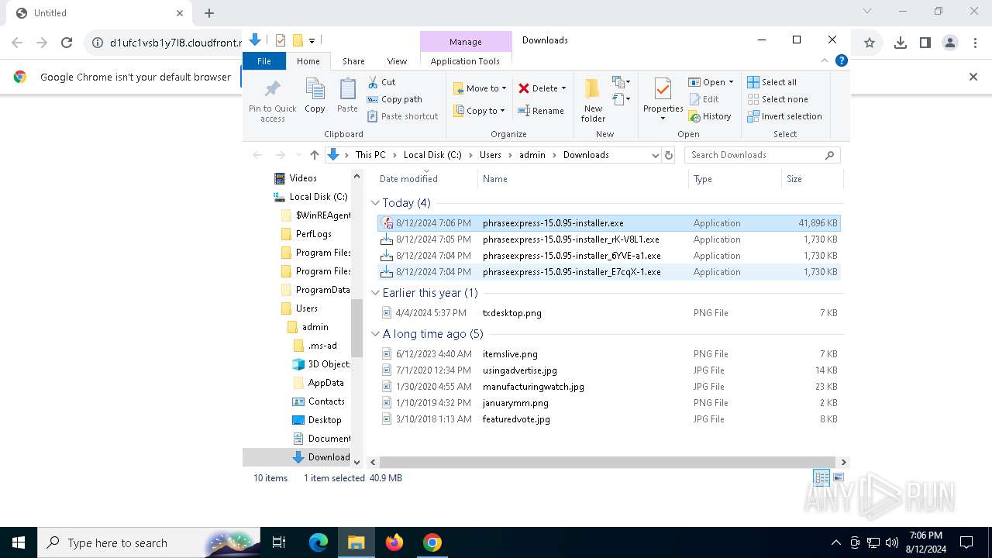Expand the Open dropdown arrow
Viewport: 992px width, 558px height.
point(731,82)
